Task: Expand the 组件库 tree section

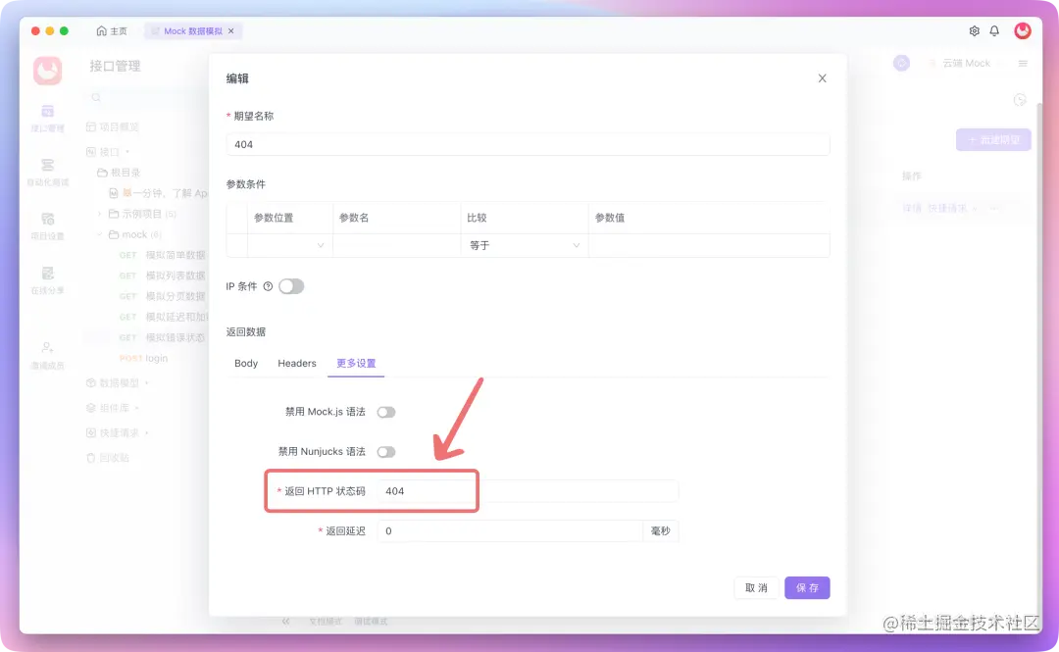Action: click(137, 408)
